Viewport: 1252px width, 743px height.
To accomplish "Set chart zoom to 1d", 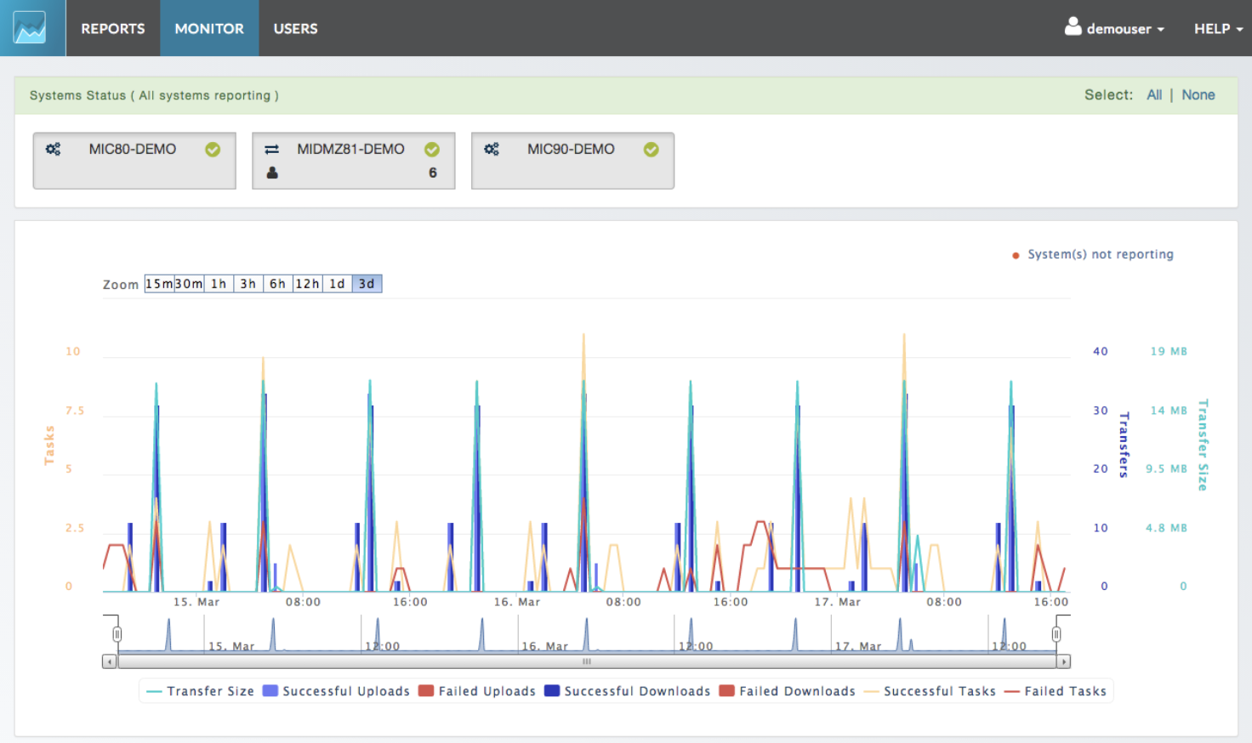I will coord(337,284).
